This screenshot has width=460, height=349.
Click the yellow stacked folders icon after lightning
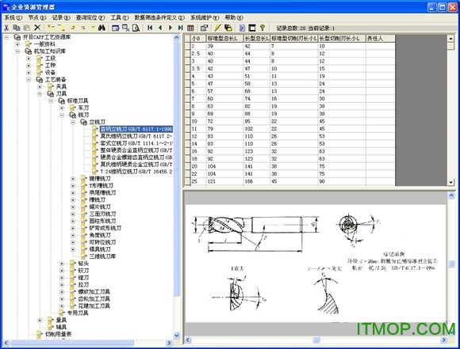(228, 28)
